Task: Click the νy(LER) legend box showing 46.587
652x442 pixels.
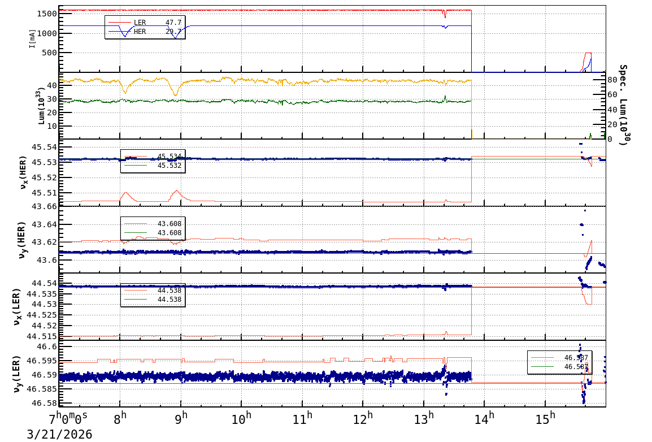Action: pyautogui.click(x=558, y=362)
